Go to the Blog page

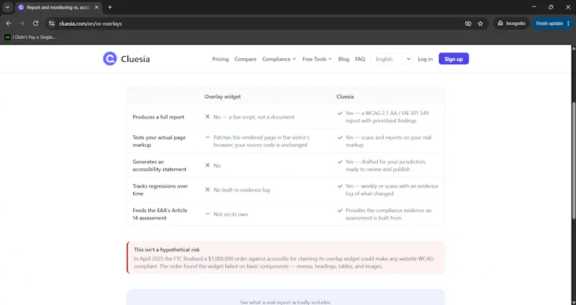343,59
